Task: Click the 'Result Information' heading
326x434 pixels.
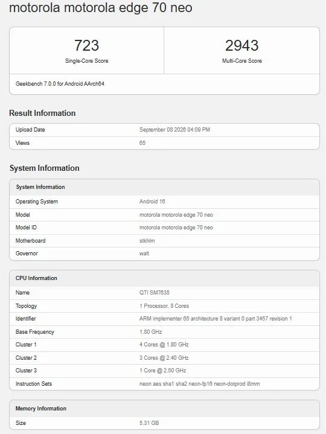Action: 42,113
